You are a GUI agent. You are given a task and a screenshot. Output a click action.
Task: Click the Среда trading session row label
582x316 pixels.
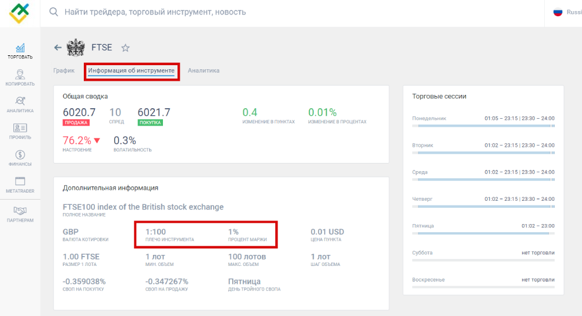(x=420, y=172)
